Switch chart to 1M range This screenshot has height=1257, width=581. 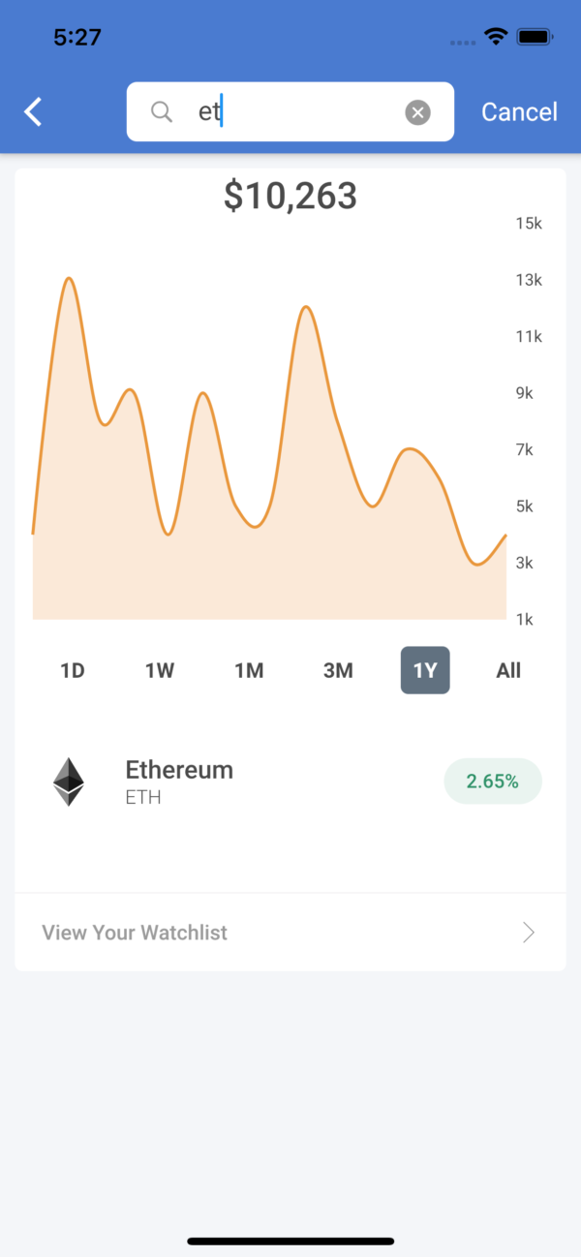[x=249, y=670]
